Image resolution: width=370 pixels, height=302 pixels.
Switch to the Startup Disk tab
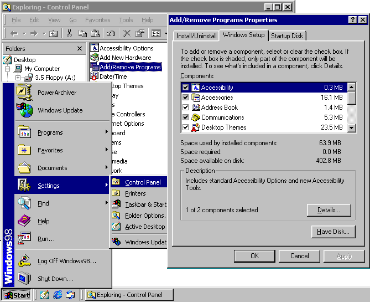pos(287,36)
